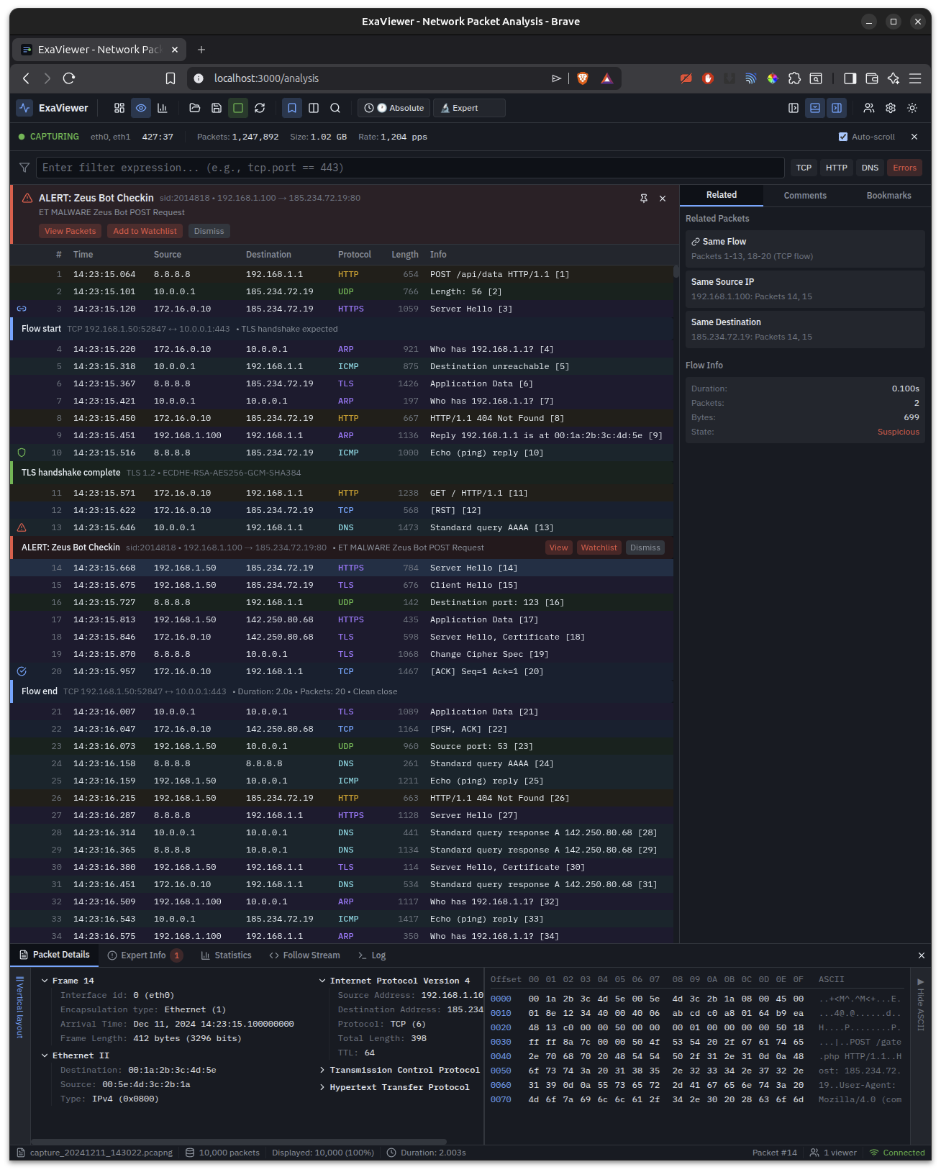Toggle the right sidebar panel icon
This screenshot has width=941, height=1172.
[x=837, y=108]
